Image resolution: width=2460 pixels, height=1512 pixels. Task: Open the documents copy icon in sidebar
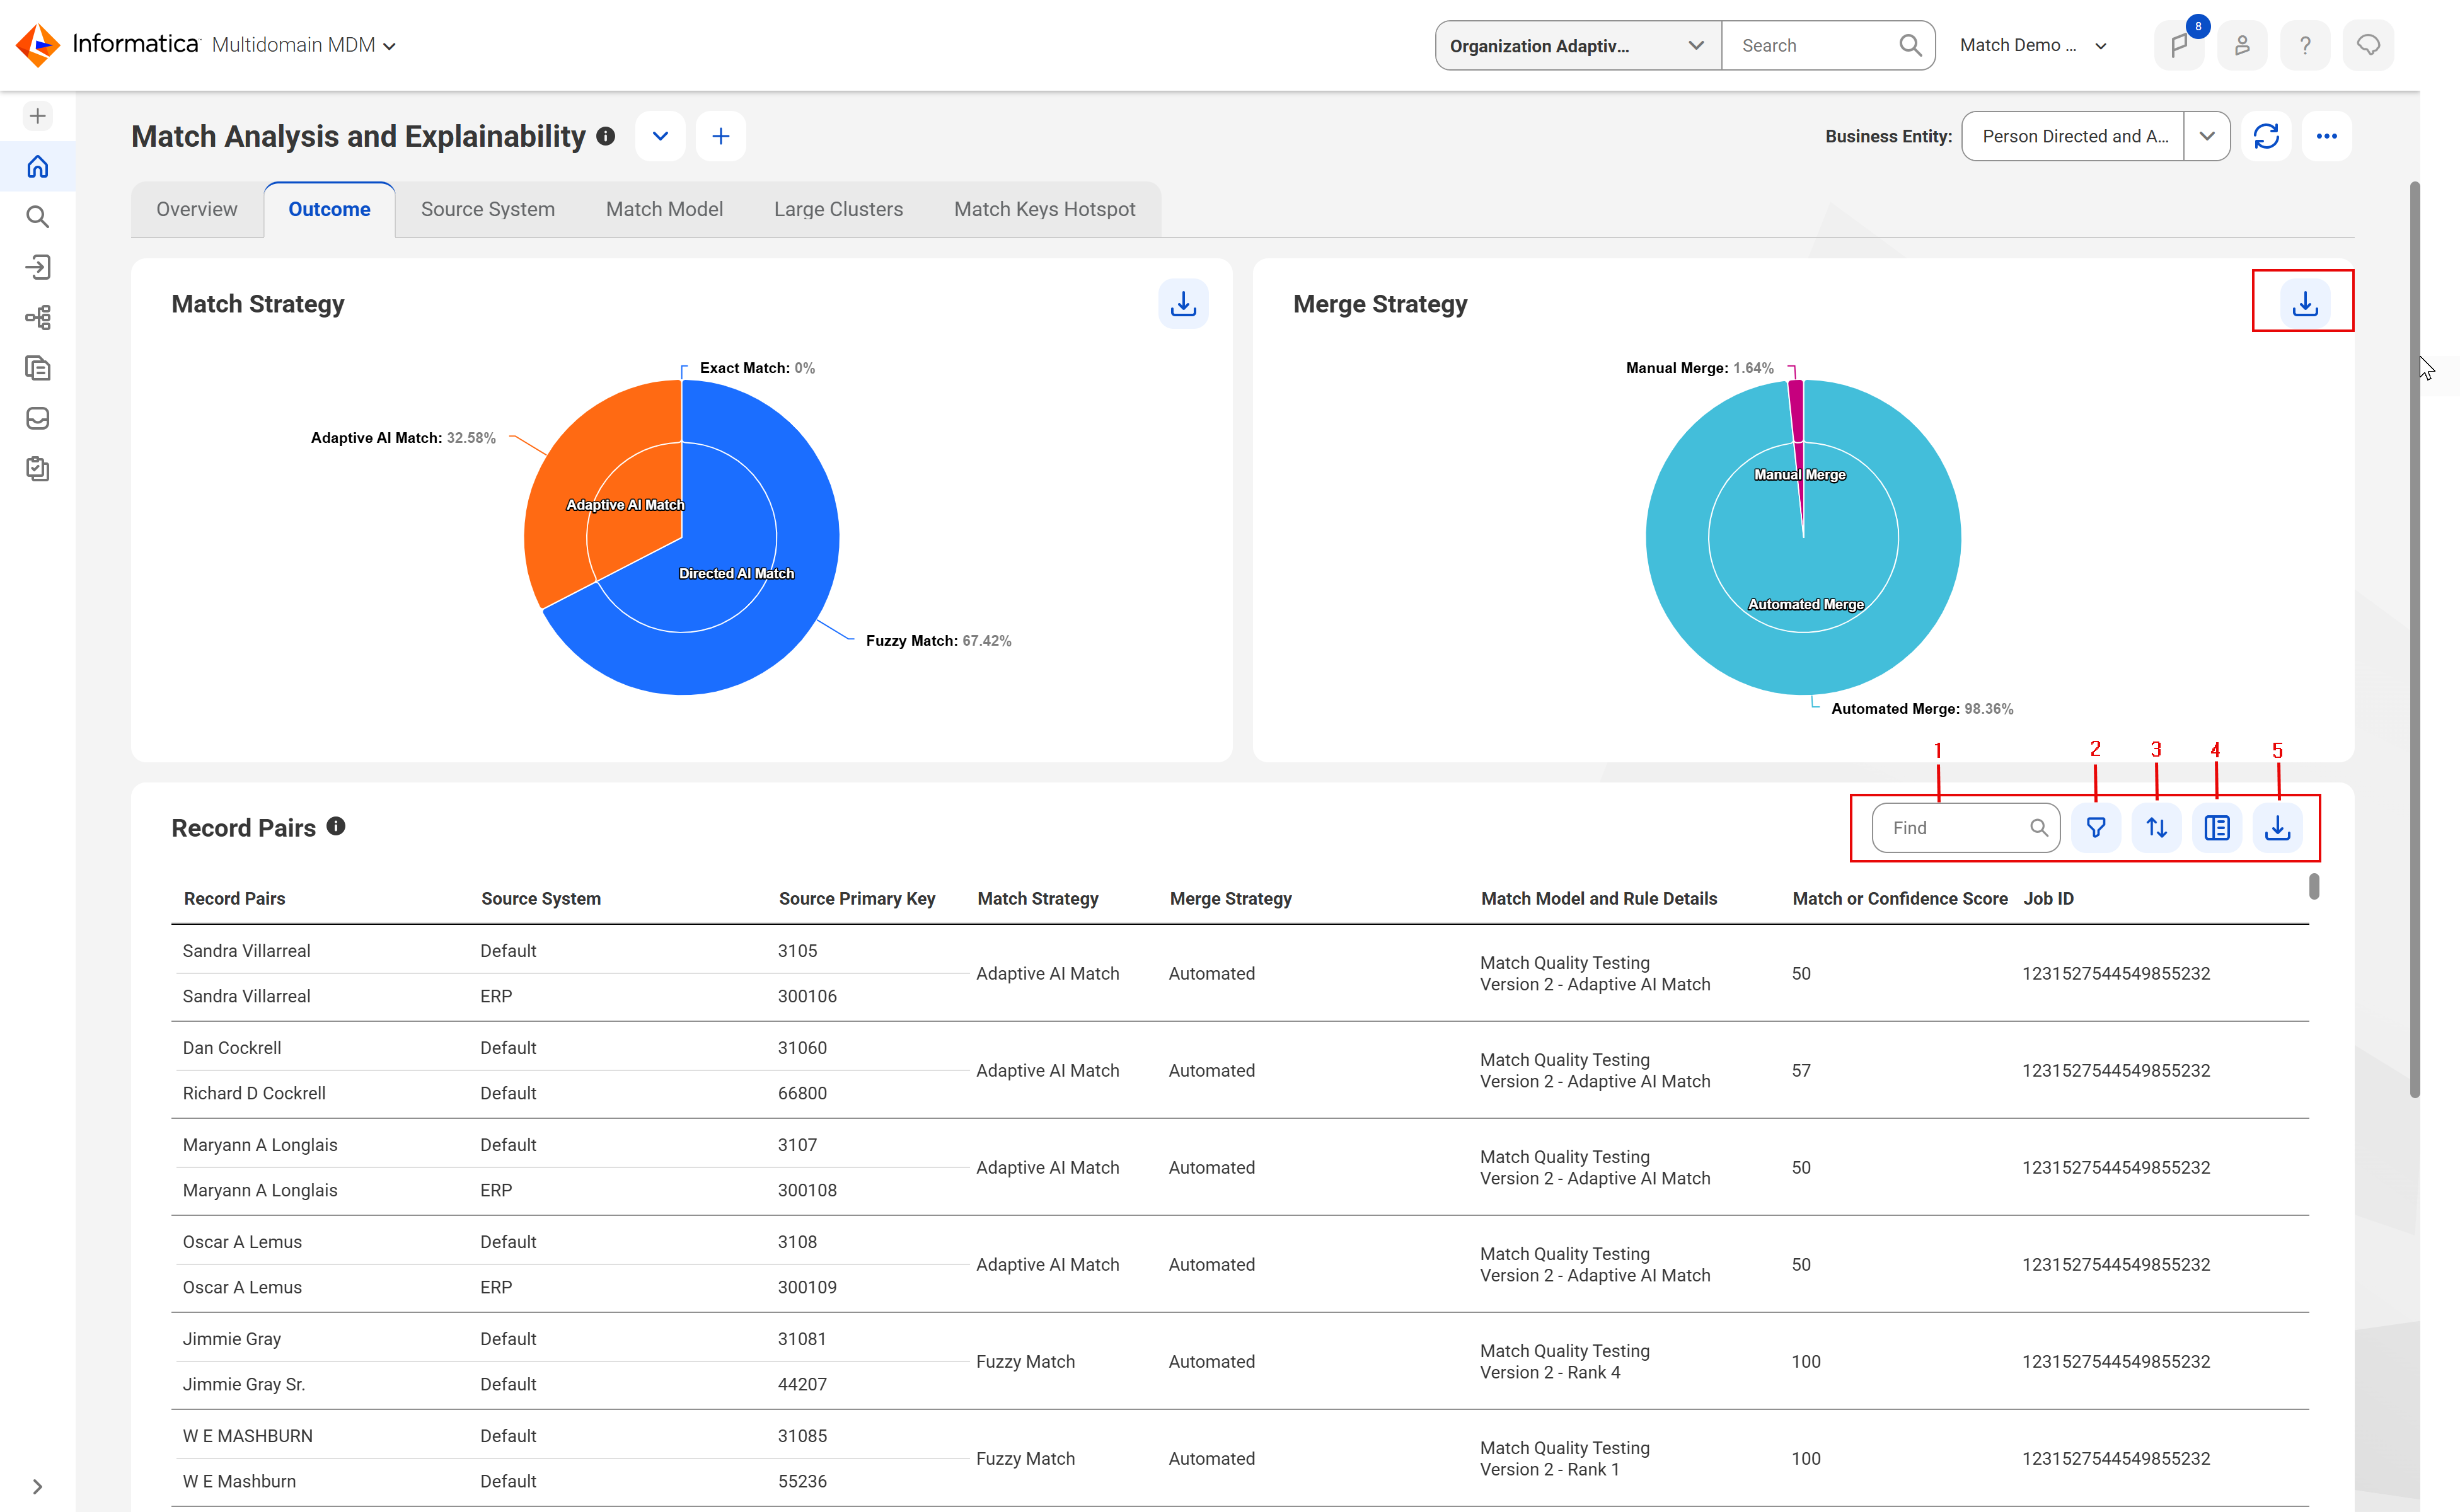[x=38, y=368]
